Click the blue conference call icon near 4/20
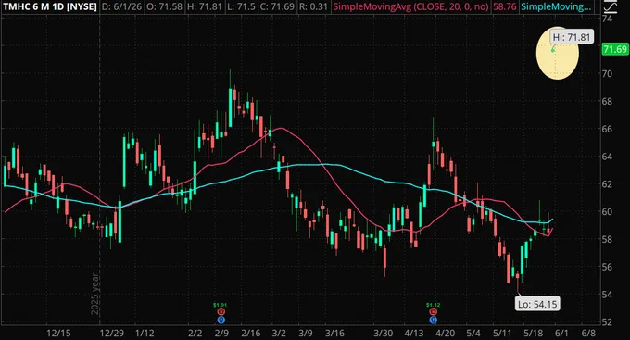 (434, 321)
